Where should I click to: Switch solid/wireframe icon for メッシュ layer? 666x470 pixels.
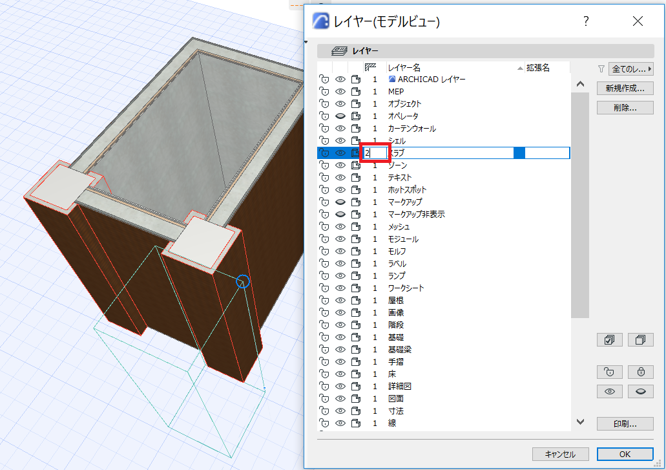[x=356, y=226]
